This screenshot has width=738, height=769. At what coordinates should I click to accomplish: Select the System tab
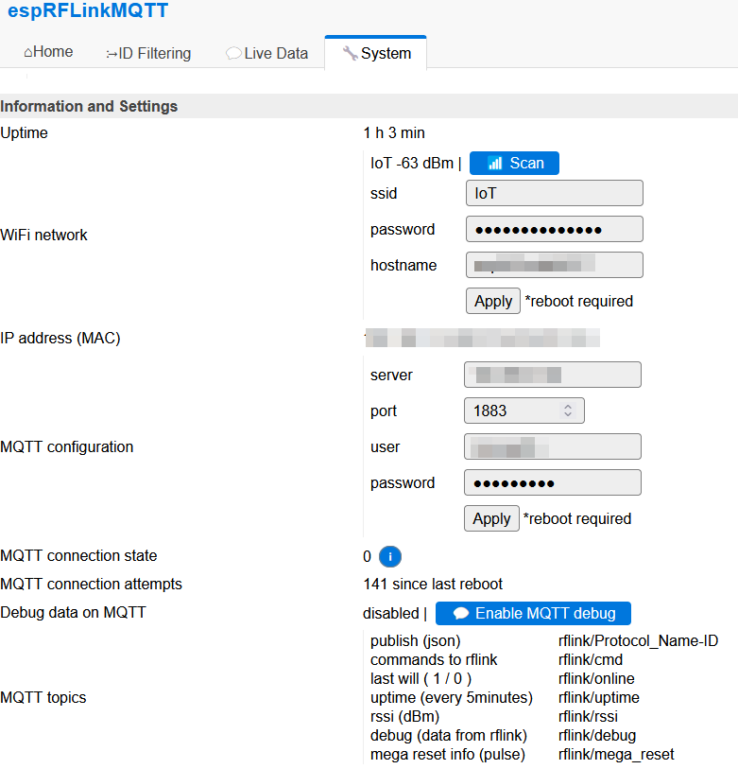(x=376, y=54)
